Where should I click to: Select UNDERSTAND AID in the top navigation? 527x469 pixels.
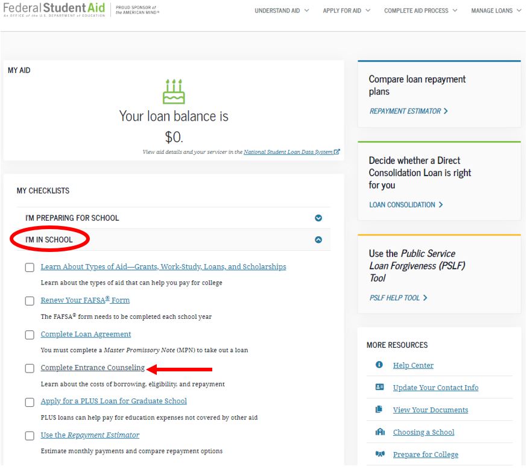coord(277,11)
